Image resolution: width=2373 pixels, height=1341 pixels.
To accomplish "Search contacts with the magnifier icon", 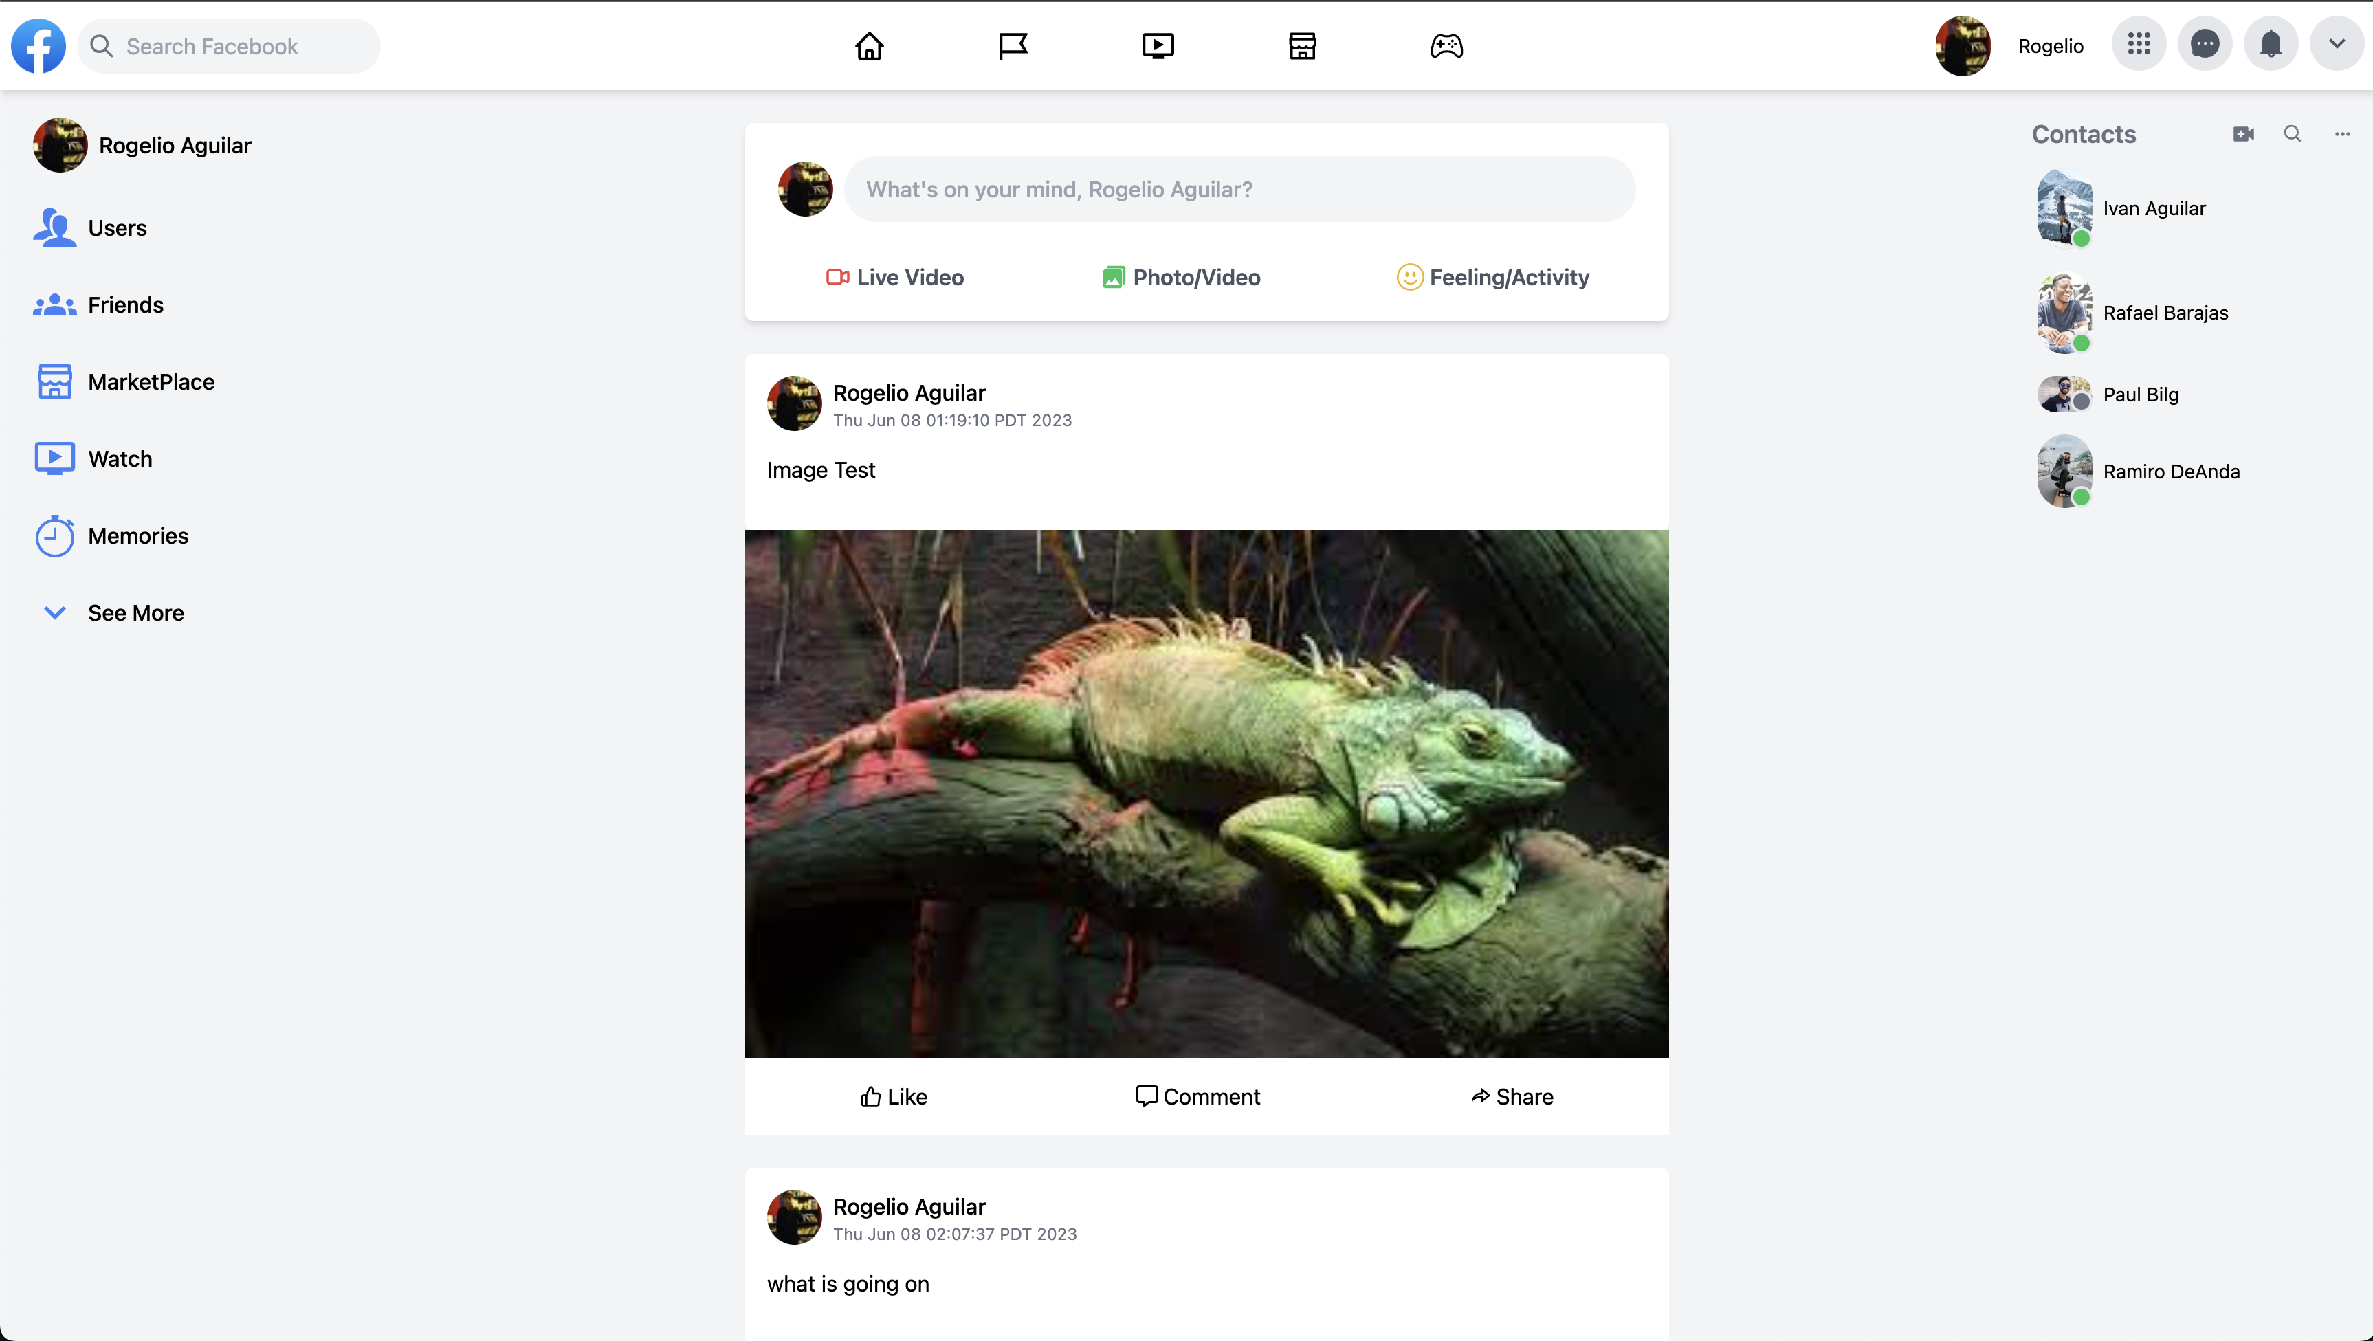I will point(2293,135).
